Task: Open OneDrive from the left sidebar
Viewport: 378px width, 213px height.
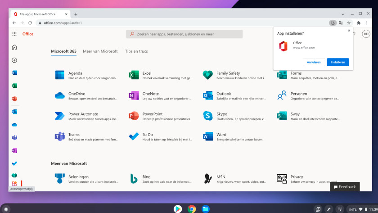Action: (14, 125)
